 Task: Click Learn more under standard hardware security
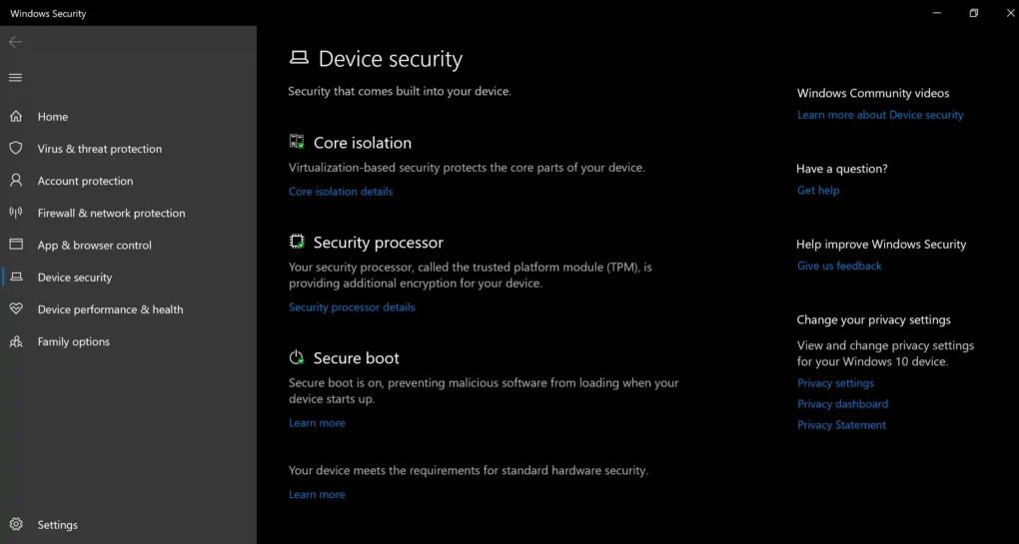pos(317,494)
